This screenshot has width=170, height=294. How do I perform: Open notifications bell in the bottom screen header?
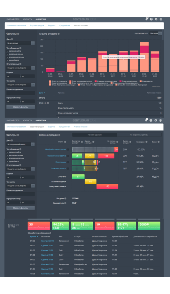[x=146, y=120]
